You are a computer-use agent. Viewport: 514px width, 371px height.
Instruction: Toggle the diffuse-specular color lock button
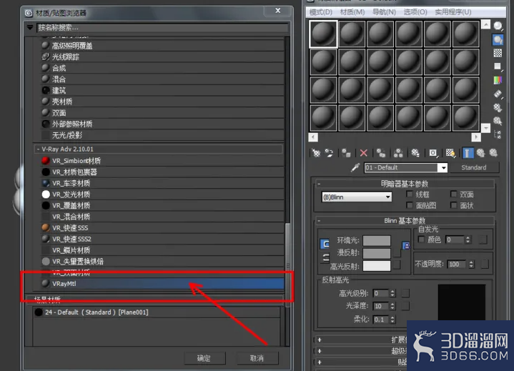(325, 258)
